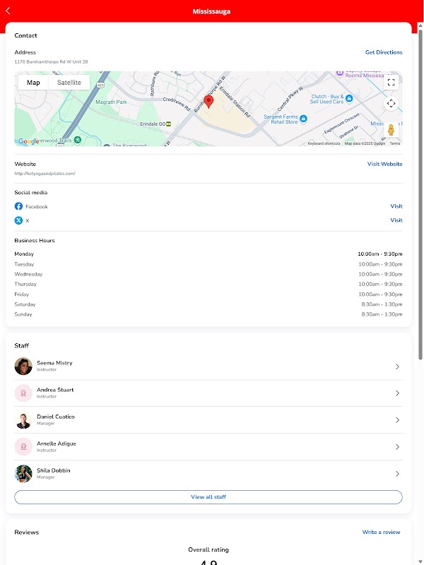424x565 pixels.
Task: Click the address 1170 Burnhamthorpe Rd W
Action: [x=51, y=62]
